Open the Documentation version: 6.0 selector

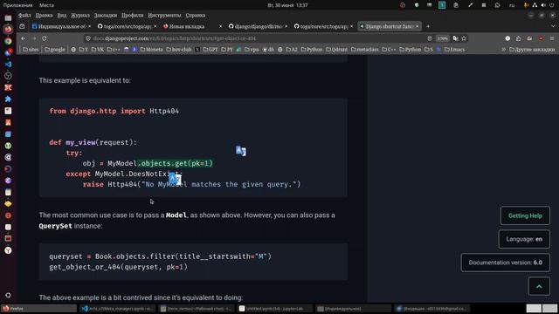click(505, 263)
